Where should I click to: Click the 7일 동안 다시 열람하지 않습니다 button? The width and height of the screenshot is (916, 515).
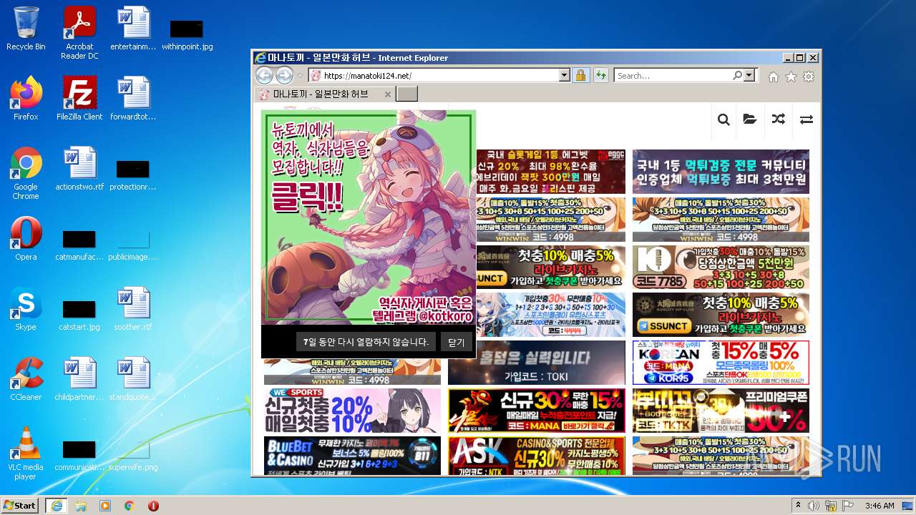tap(366, 342)
